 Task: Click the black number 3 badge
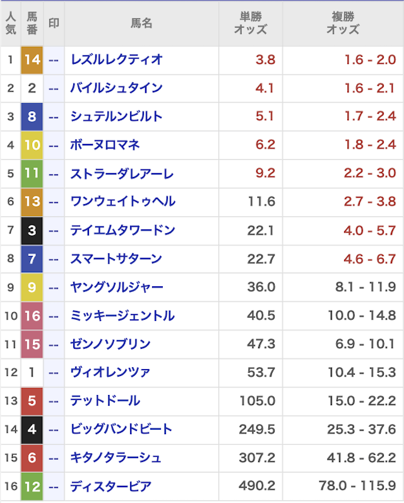coord(32,230)
